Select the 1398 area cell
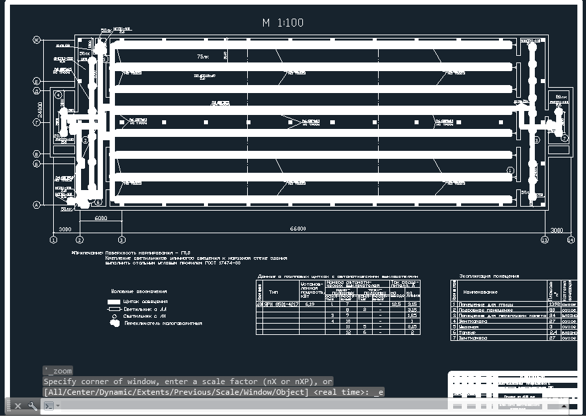The height and width of the screenshot is (416, 586). point(555,304)
